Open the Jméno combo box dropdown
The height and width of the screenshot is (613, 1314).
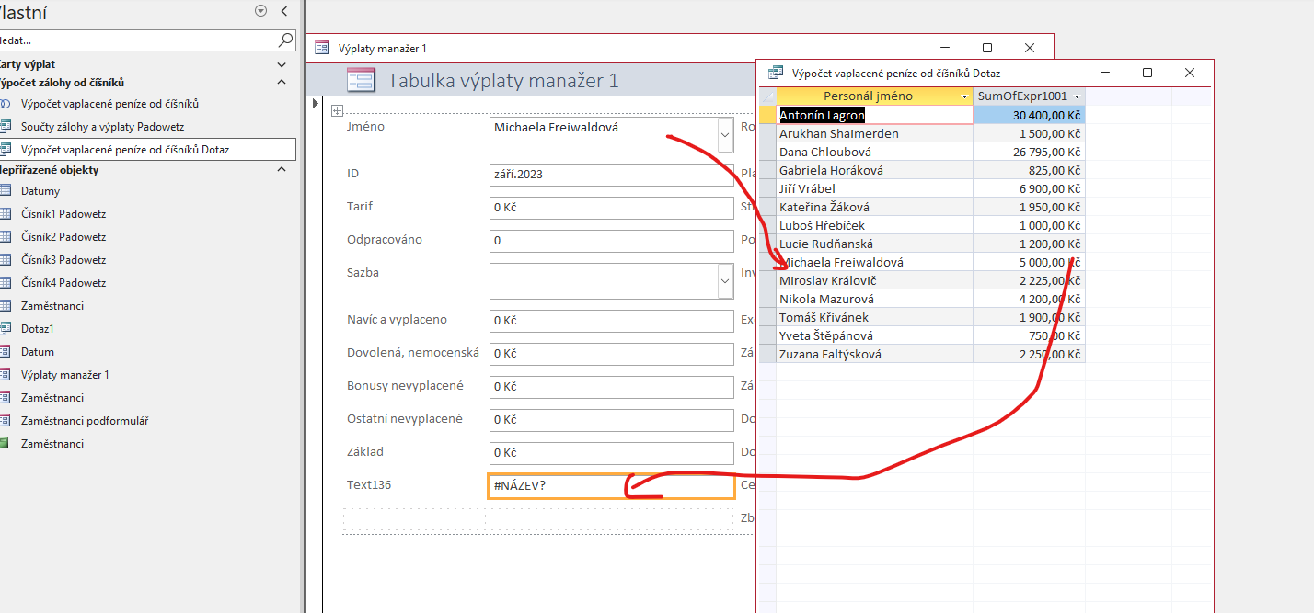[725, 135]
